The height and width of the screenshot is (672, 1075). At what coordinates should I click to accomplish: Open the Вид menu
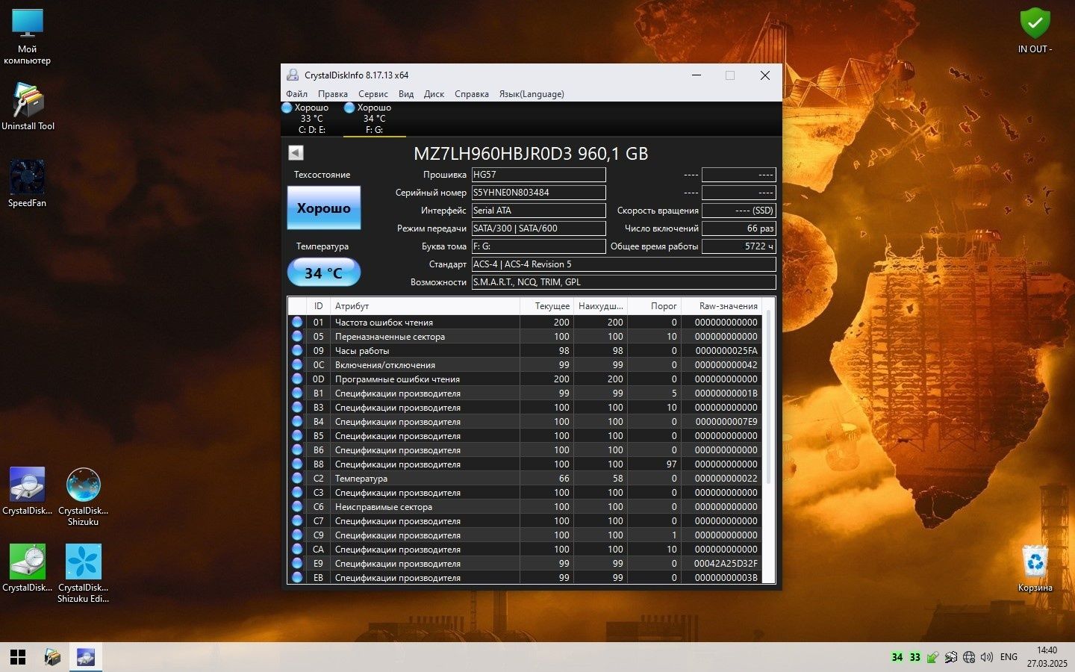pos(406,94)
